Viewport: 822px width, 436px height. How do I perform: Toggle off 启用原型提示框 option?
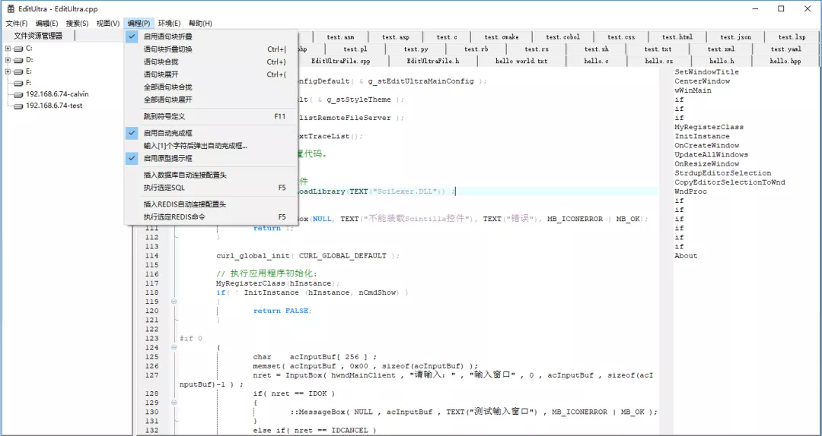[x=167, y=159]
